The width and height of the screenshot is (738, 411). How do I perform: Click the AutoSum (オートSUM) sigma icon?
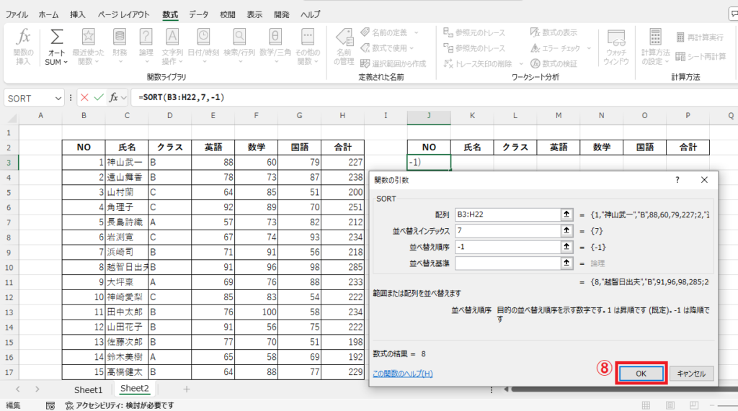coord(56,37)
